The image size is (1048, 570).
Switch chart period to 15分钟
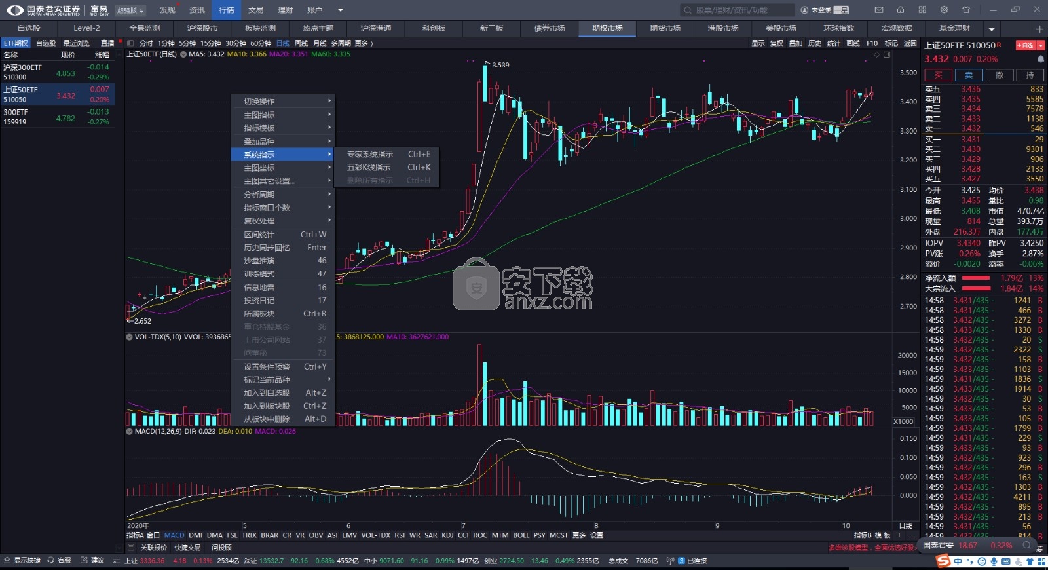click(x=211, y=43)
